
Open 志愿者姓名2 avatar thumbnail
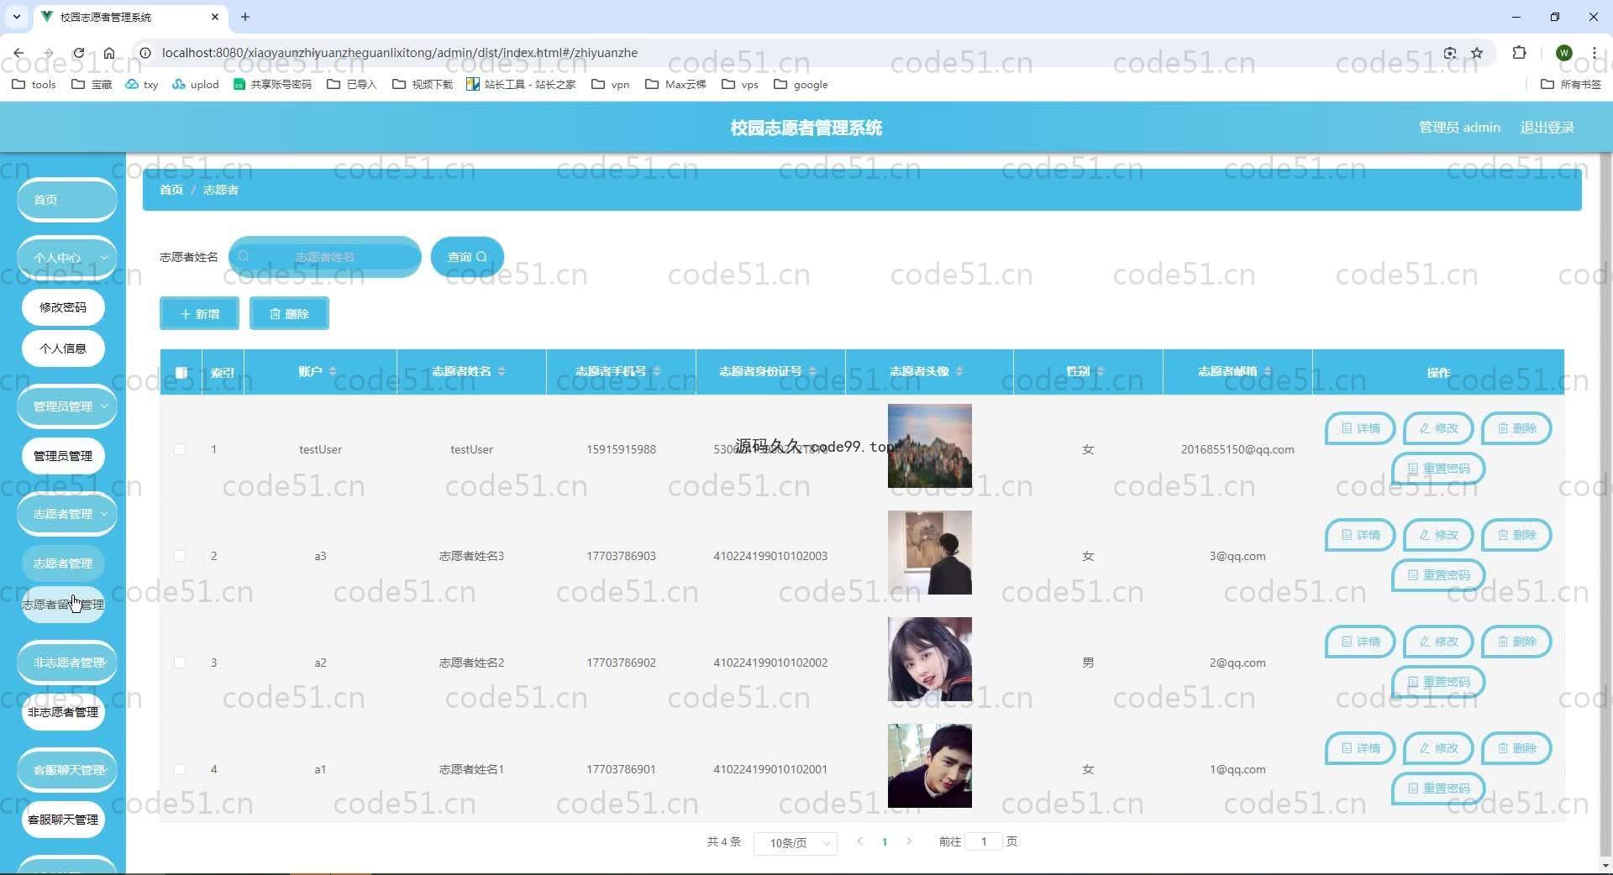tap(929, 659)
